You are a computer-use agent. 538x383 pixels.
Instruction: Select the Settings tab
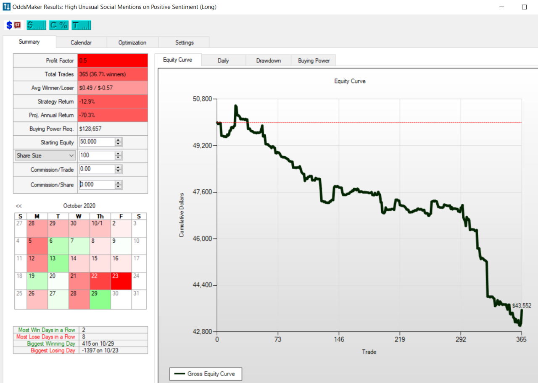[184, 42]
